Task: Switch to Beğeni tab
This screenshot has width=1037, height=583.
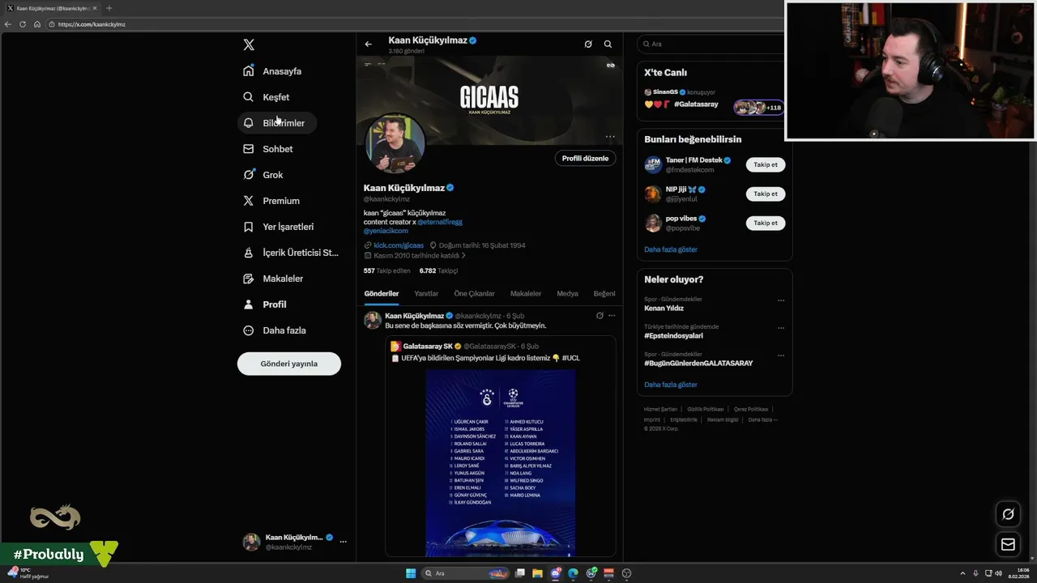Action: tap(604, 294)
